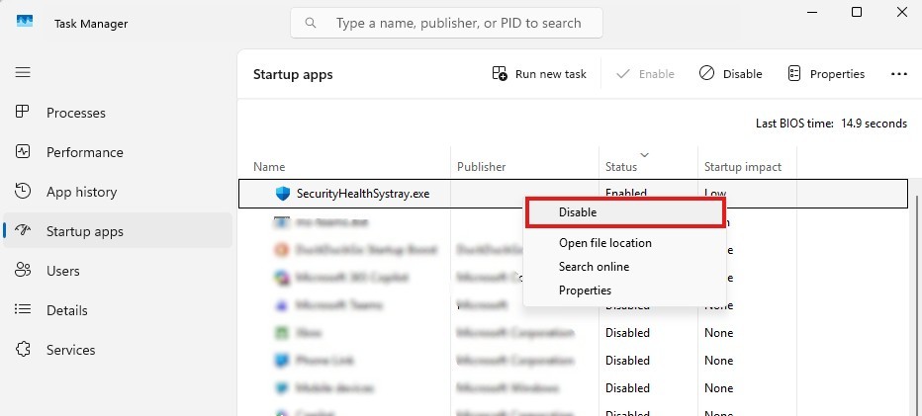
Task: Choose Disable in the context menu
Action: [625, 212]
